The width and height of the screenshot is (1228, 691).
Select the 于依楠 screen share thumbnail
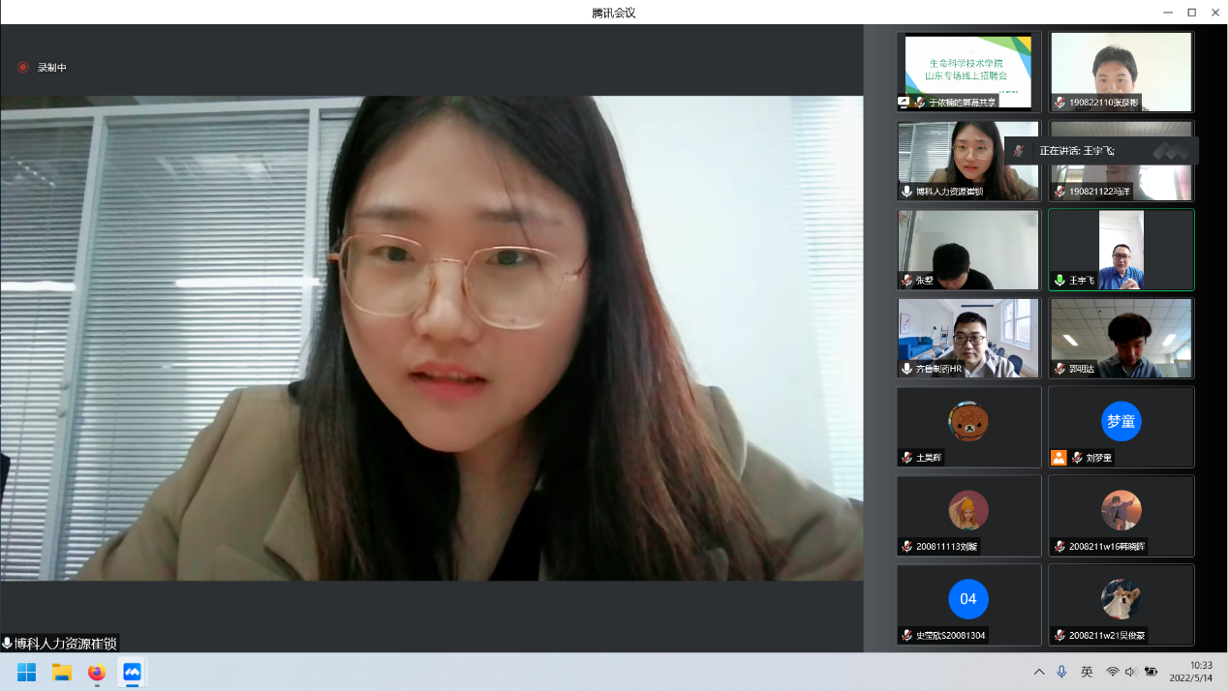click(968, 72)
